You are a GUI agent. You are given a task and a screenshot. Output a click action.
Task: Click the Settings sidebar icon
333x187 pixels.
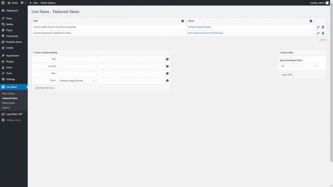tap(3, 79)
